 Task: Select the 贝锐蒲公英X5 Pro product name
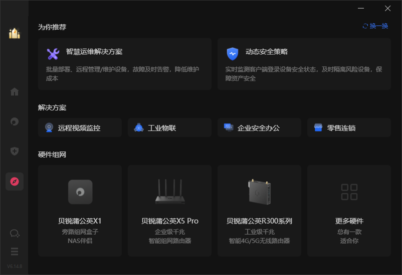[x=170, y=221]
